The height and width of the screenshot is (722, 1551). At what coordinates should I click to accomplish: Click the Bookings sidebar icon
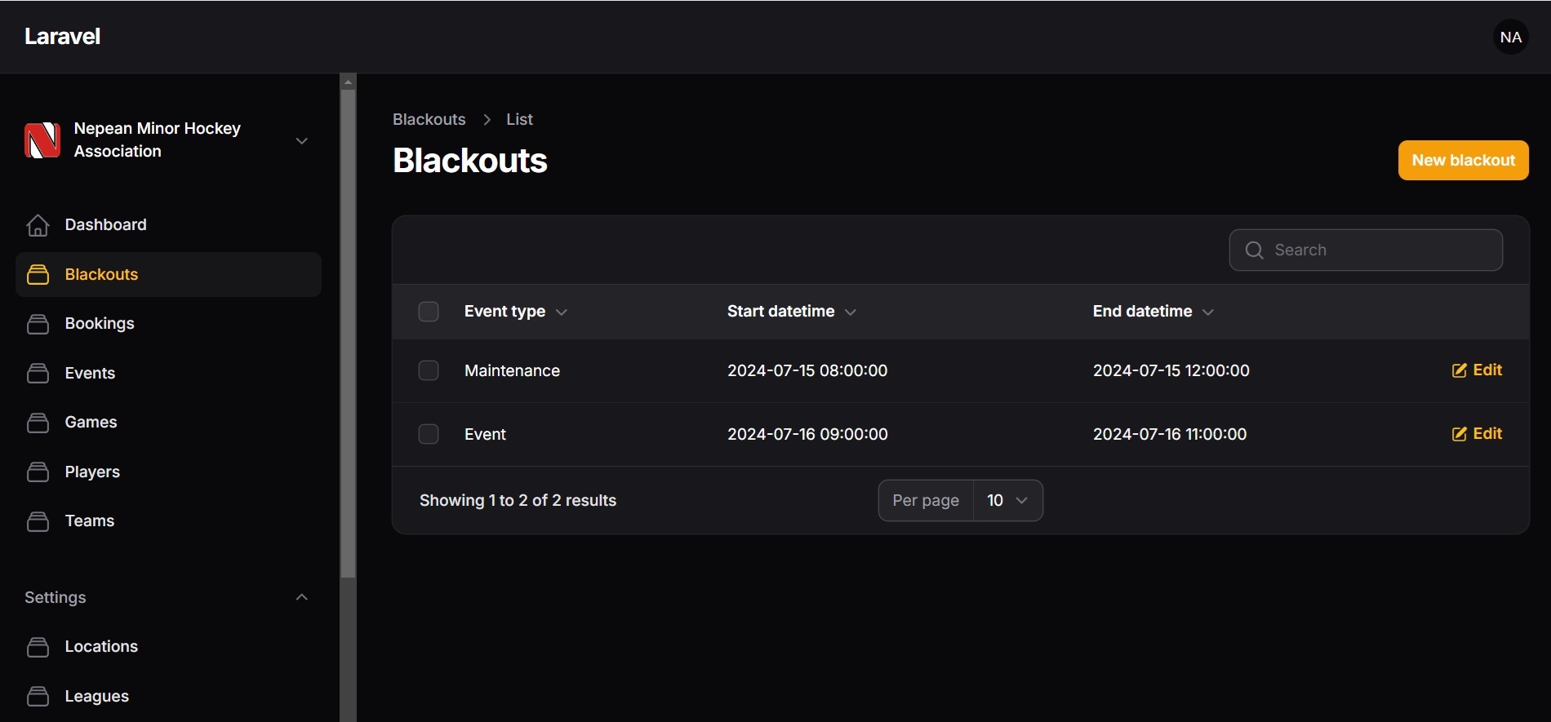[38, 324]
